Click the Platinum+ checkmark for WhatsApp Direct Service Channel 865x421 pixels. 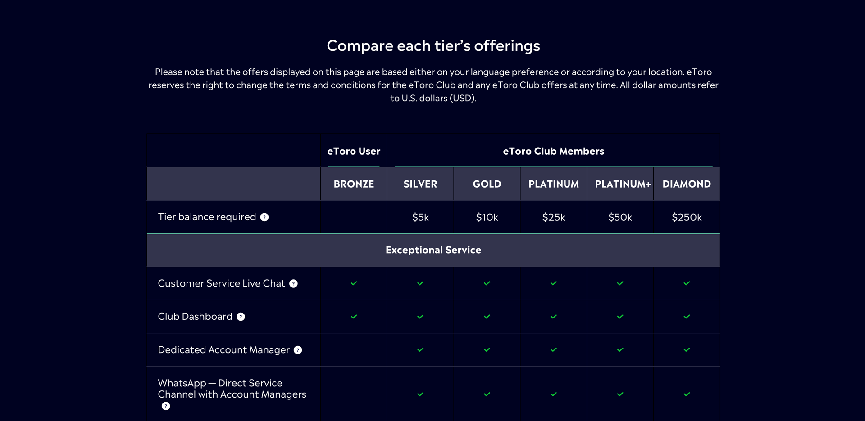click(620, 394)
